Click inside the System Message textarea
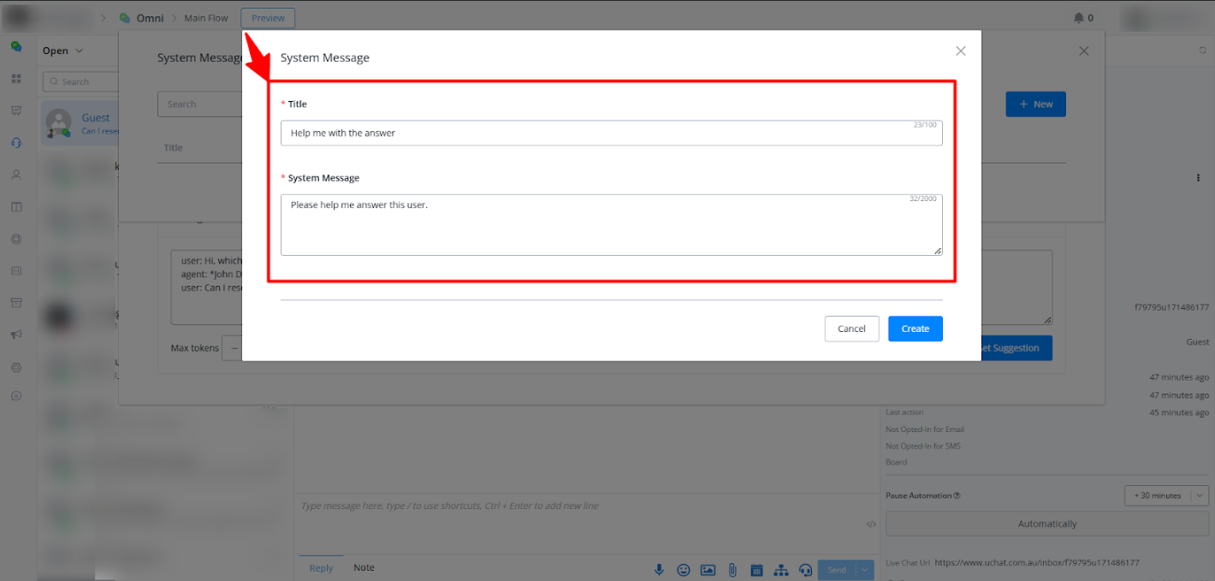This screenshot has height=581, width=1215. (611, 225)
